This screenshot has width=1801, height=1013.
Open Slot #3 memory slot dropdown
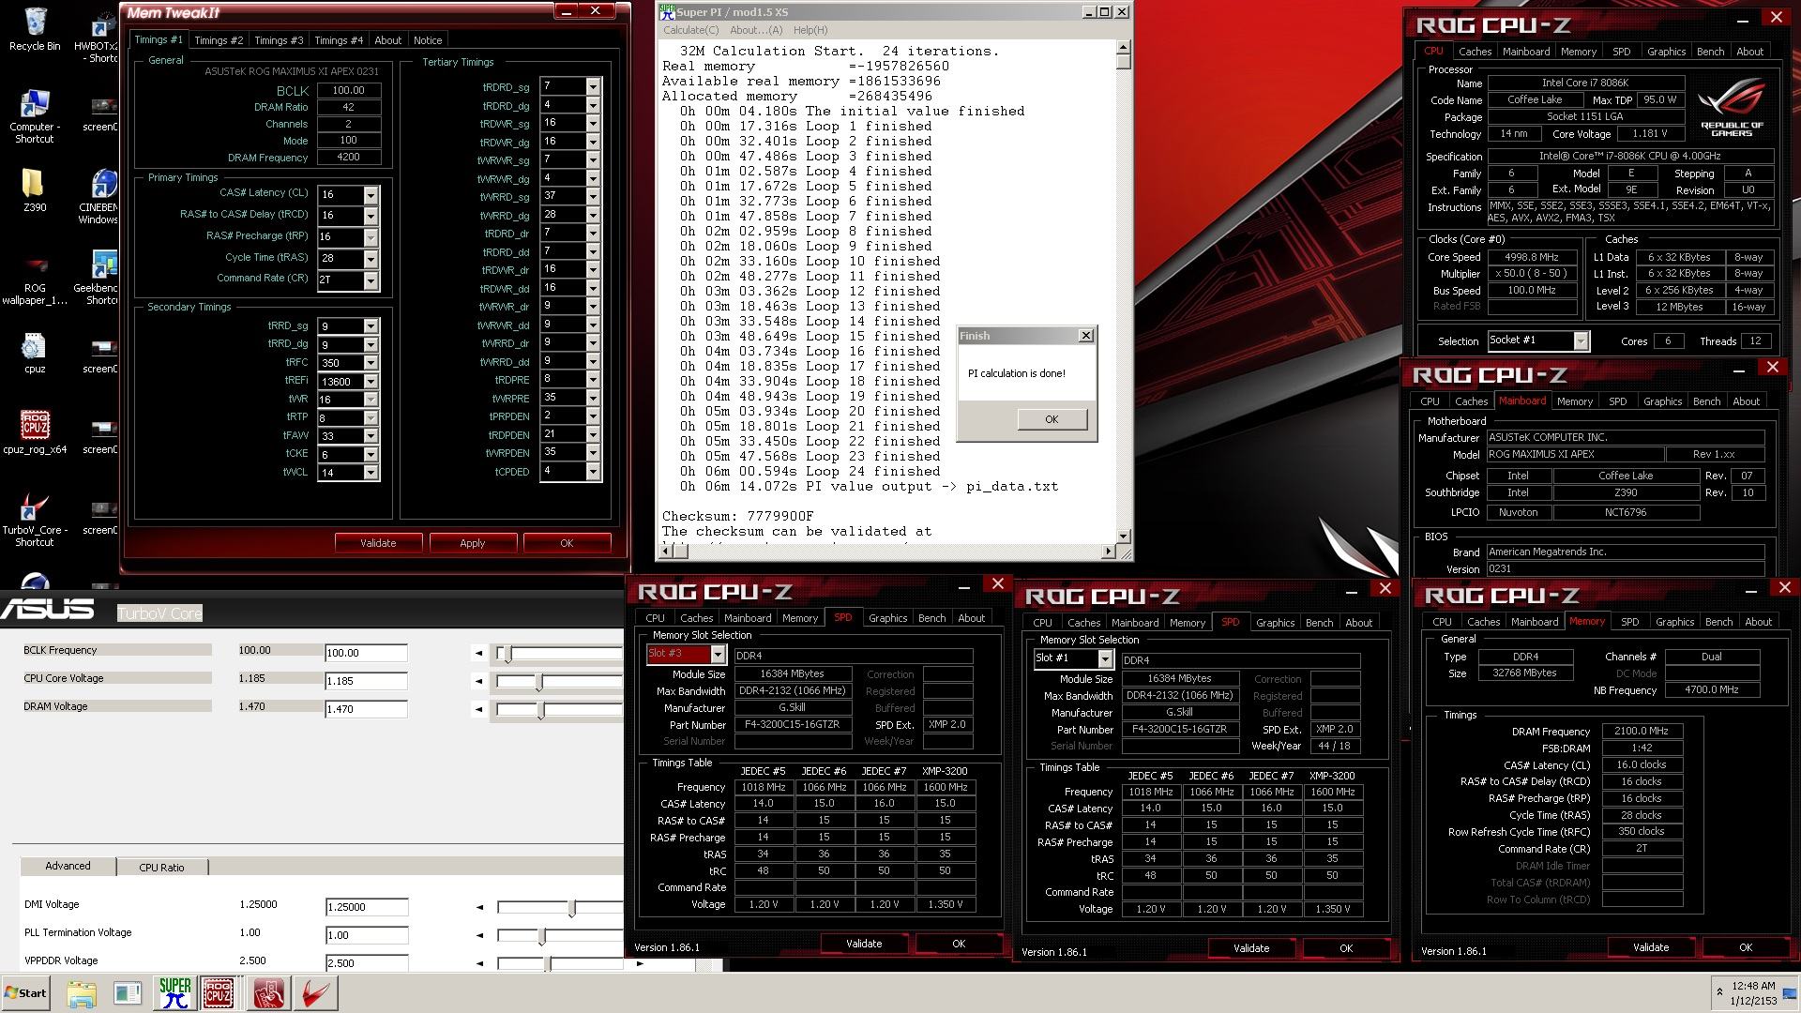719,655
